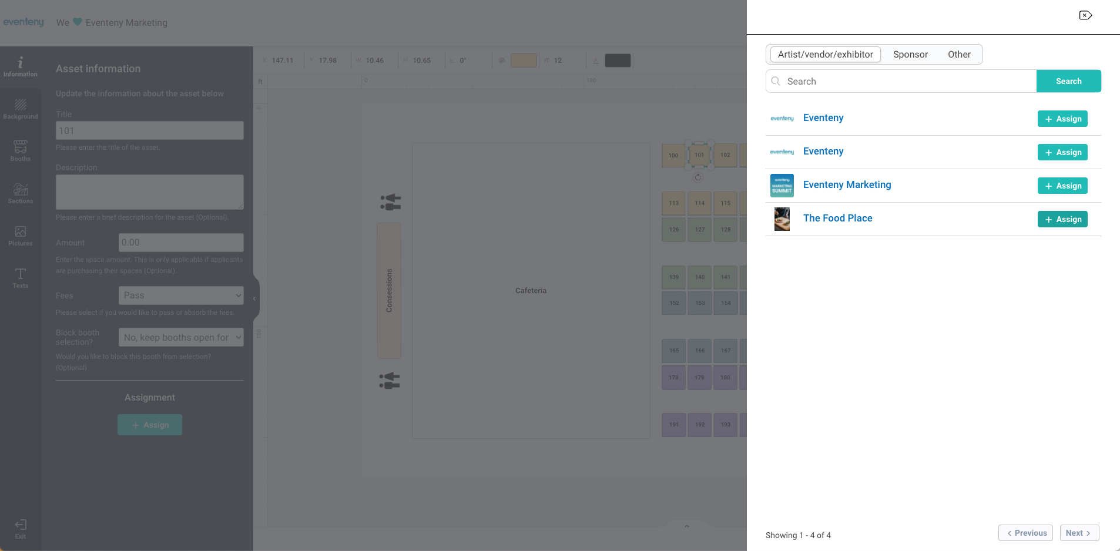Click Eventeny Marketing Summit thumbnail
The image size is (1120, 551).
pyautogui.click(x=782, y=186)
